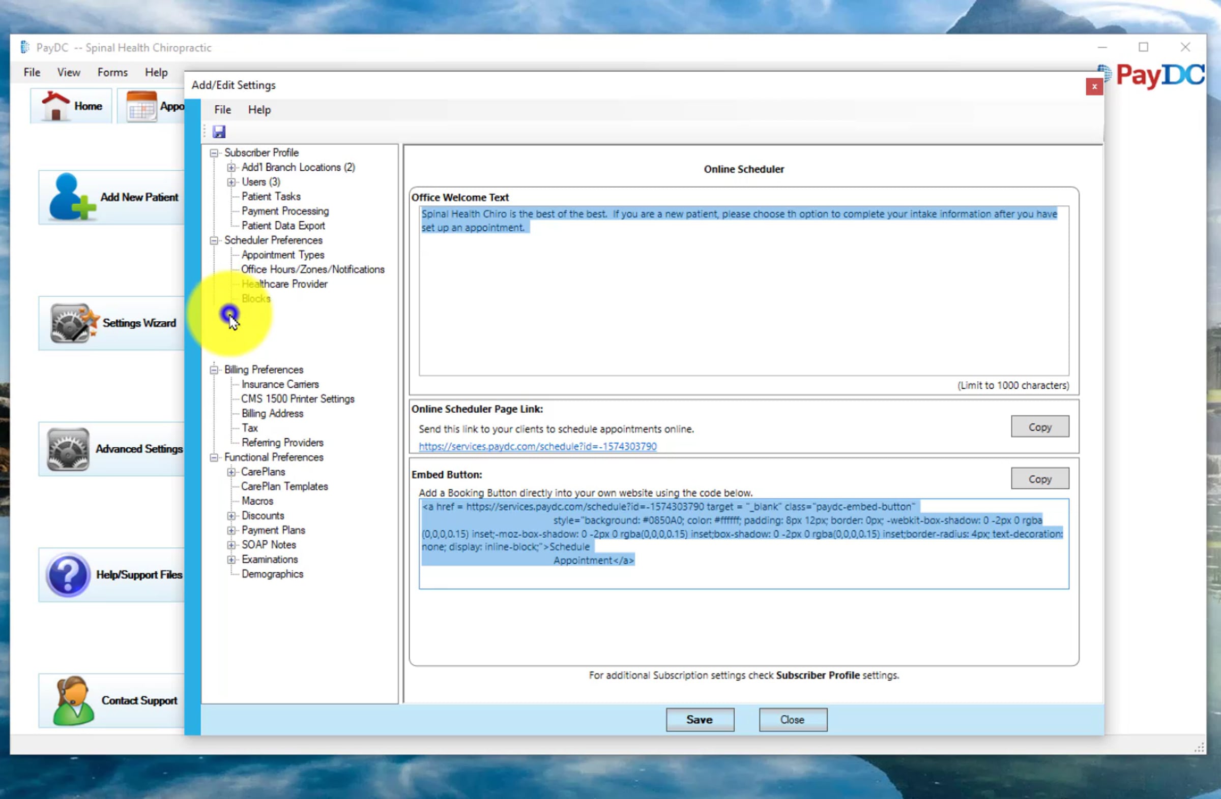Open the View menu in the main PayDC window
The width and height of the screenshot is (1221, 799).
coord(68,72)
